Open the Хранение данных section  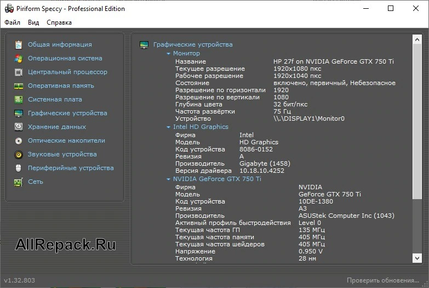56,127
